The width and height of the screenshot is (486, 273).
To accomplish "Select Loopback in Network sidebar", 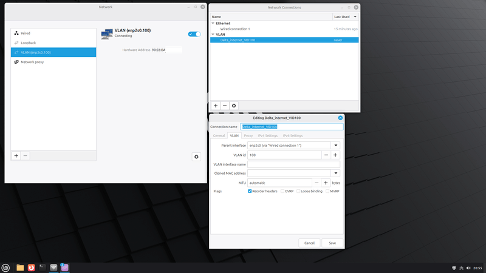I will [53, 42].
